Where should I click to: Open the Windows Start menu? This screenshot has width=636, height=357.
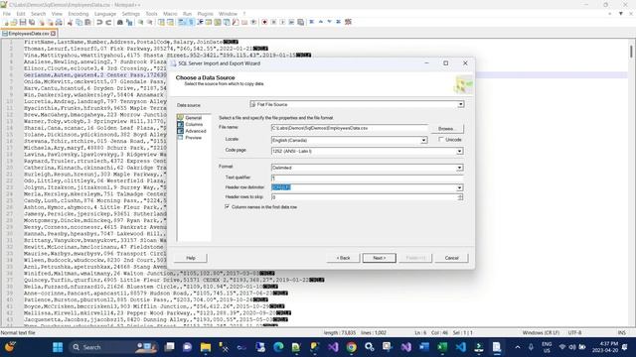coord(58,347)
